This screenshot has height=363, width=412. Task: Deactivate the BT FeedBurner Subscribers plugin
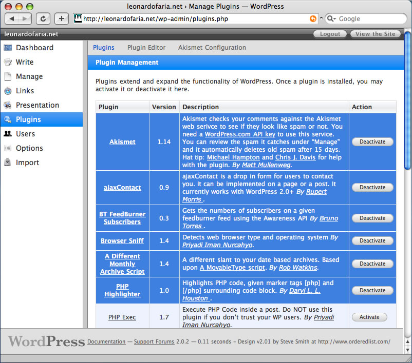pyautogui.click(x=372, y=218)
